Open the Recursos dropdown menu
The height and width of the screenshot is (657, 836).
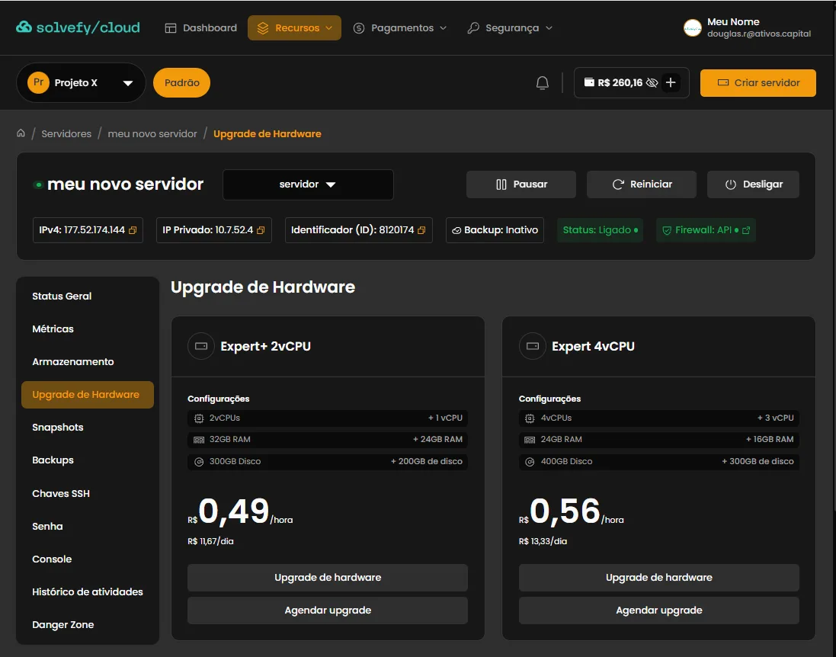294,27
